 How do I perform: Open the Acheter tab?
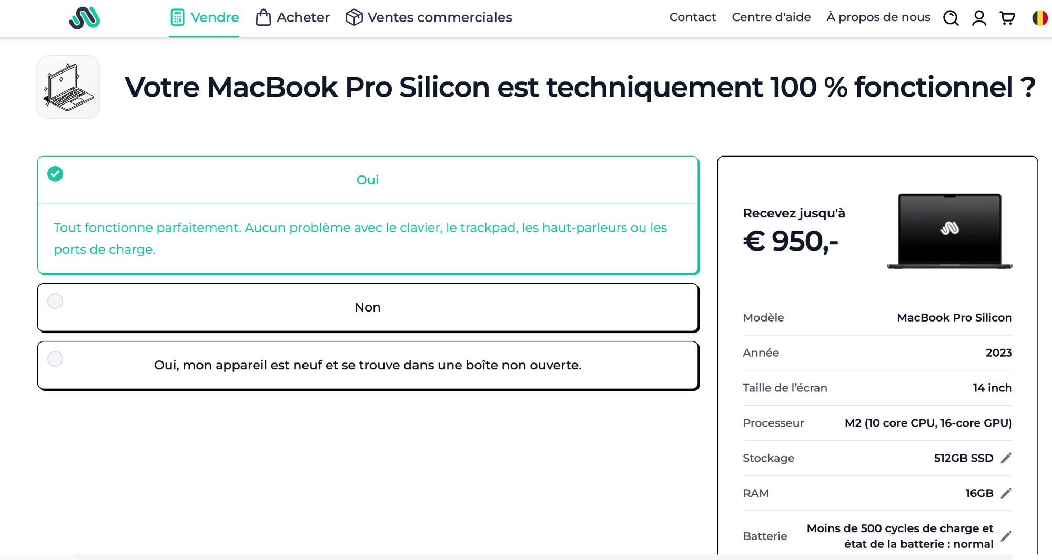293,17
